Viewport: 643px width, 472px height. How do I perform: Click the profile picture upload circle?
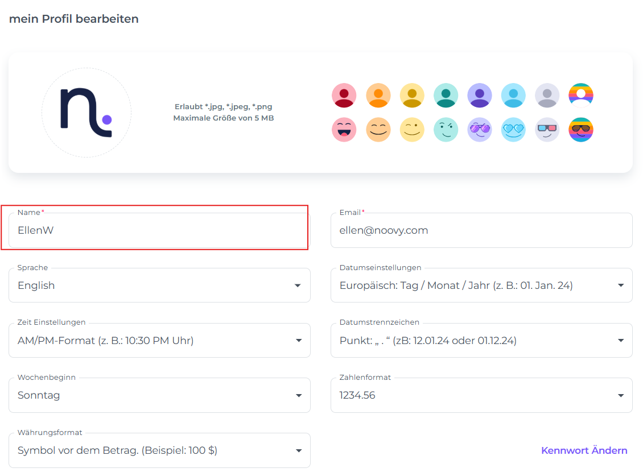[86, 113]
